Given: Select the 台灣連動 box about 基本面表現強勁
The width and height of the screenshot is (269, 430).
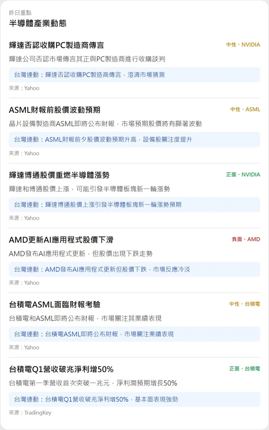Looking at the screenshot, I should 134,399.
